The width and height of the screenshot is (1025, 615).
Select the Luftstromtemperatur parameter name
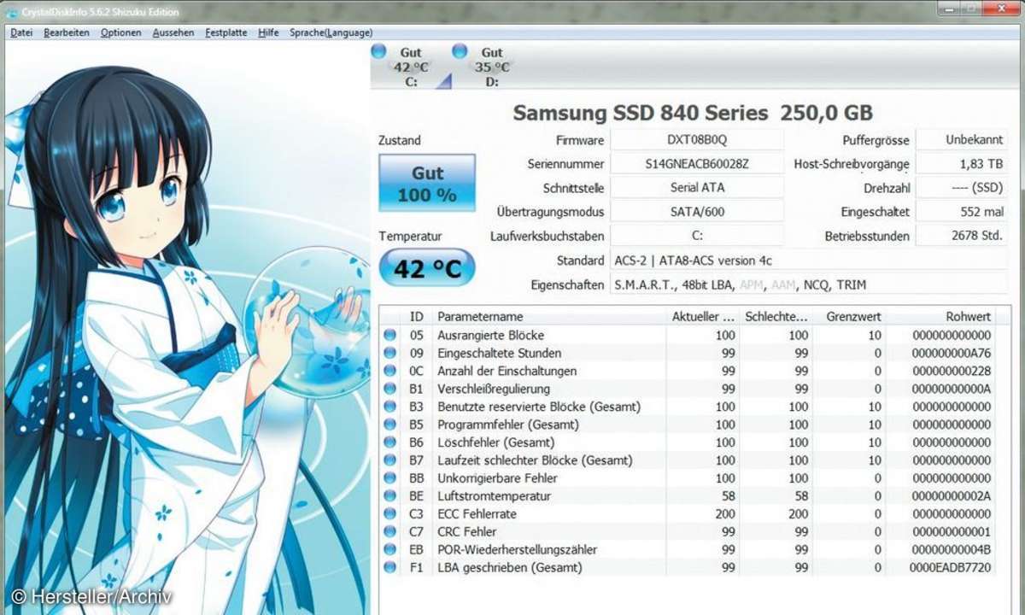point(494,495)
